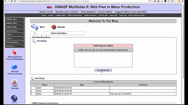Open the YouTube Video Tutorials icon
This screenshot has height=105, width=188.
point(15,82)
